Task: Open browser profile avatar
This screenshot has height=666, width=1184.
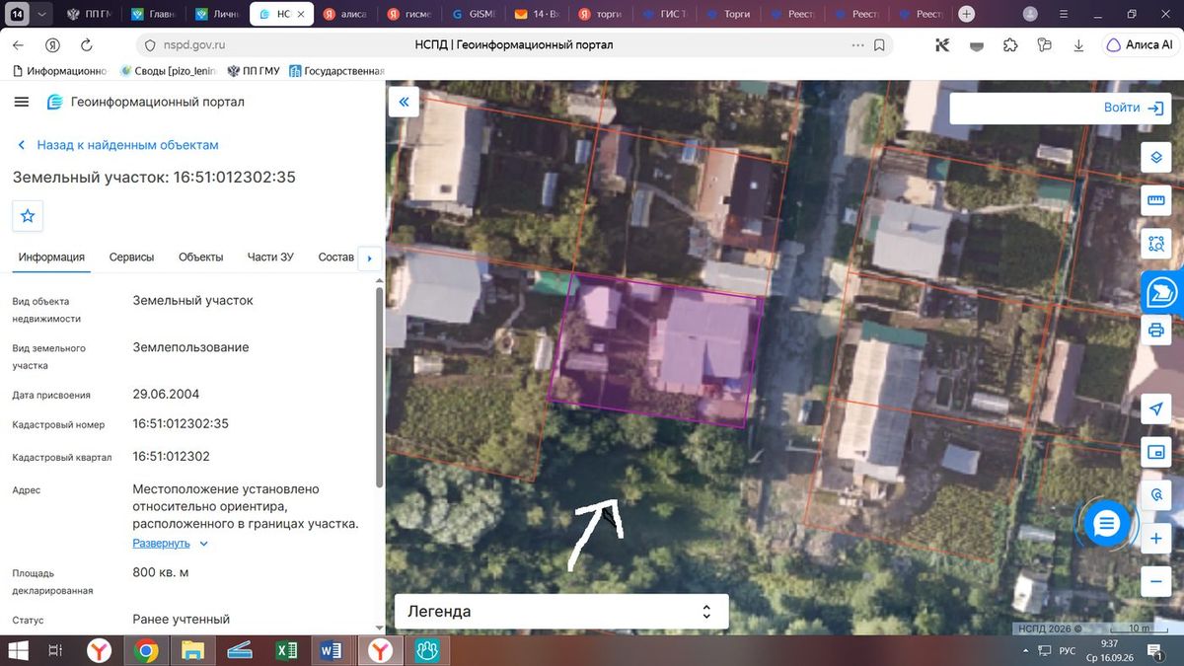Action: [1030, 14]
